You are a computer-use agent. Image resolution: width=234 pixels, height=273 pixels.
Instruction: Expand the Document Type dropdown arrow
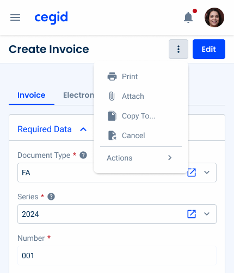pos(207,173)
